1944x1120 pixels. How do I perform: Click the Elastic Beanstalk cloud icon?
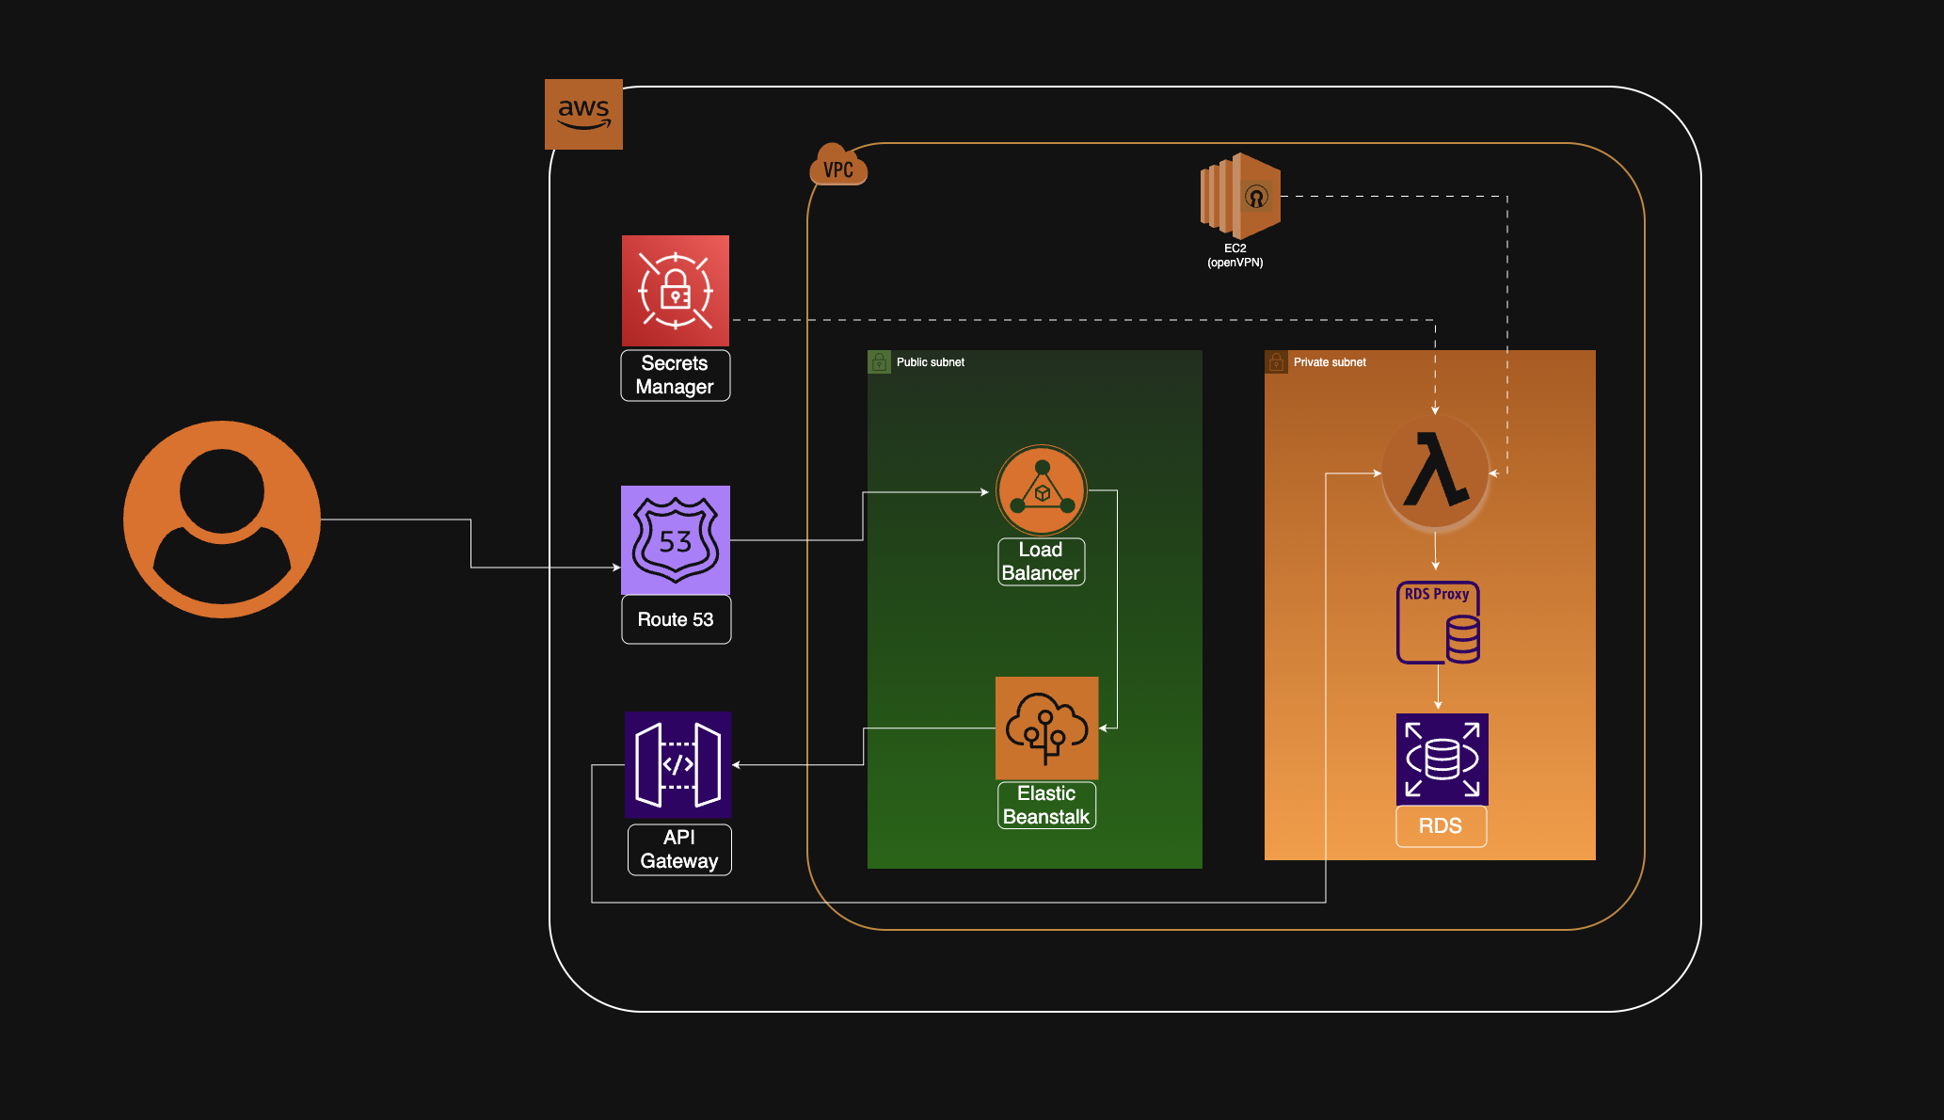tap(1046, 728)
